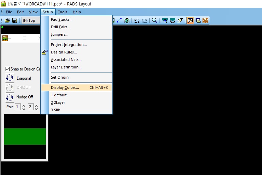This screenshot has height=175, width=262.
Task: Click the menu bar grip handle
Action: pyautogui.click(x=2, y=12)
